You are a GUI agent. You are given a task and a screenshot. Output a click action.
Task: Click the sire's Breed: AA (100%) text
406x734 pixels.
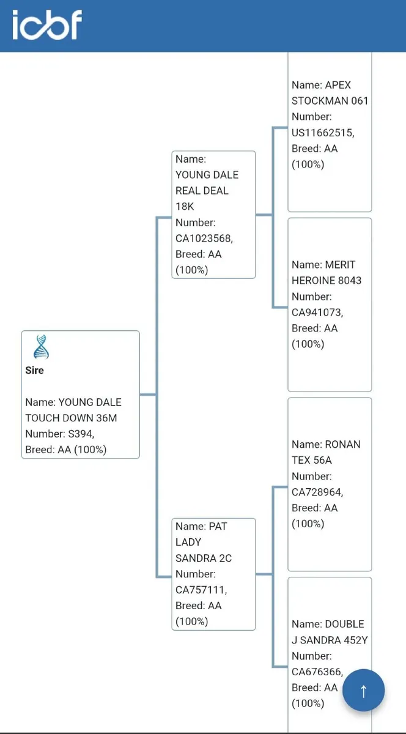point(66,450)
